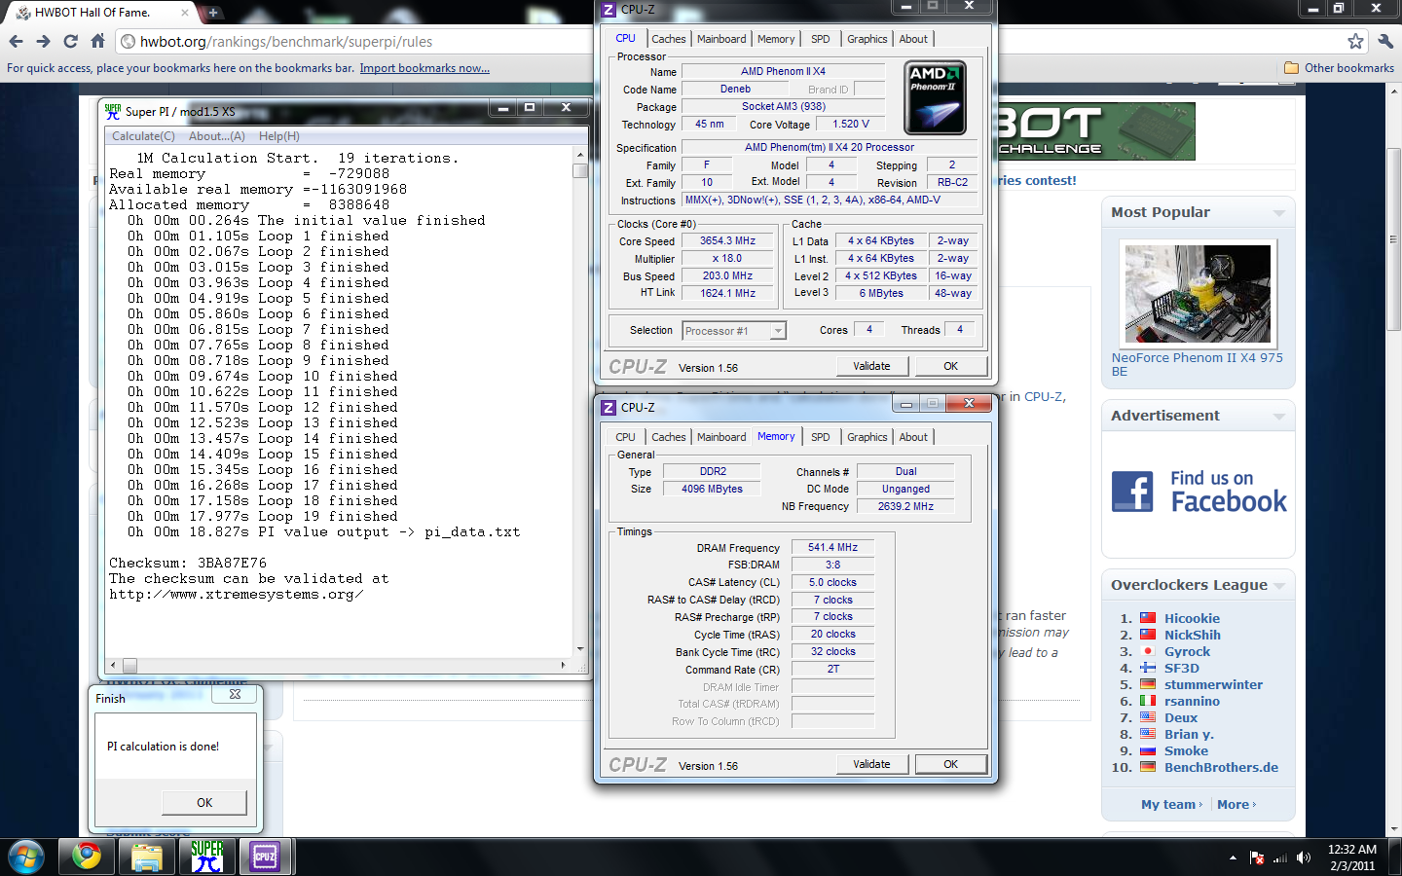
Task: Click the Super PI vertical scroll-up arrow
Action: (x=580, y=155)
